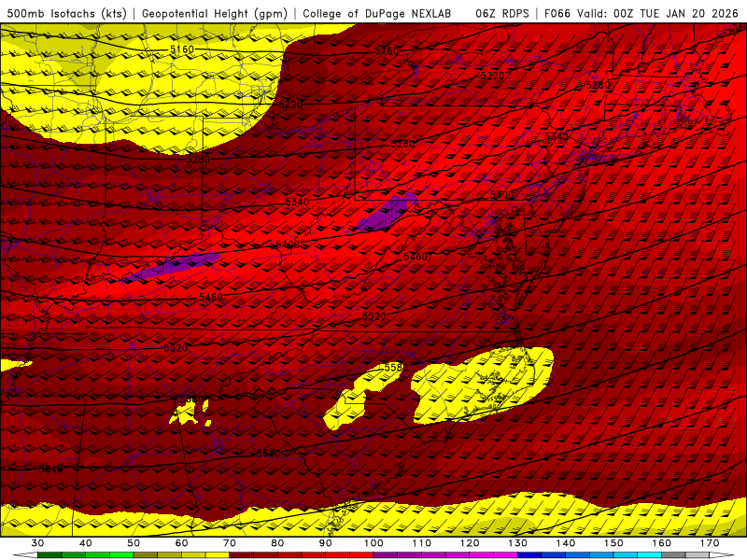Viewport: 747px width, 560px height.
Task: Click the 100 value on the color scale
Action: click(x=374, y=543)
